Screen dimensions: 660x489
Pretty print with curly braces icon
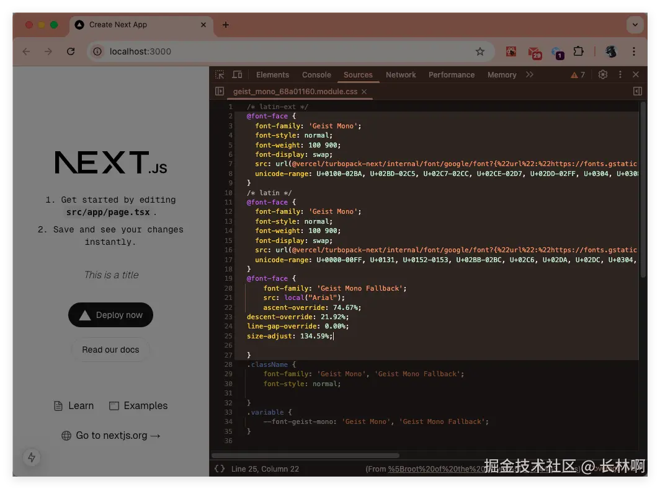pos(220,469)
